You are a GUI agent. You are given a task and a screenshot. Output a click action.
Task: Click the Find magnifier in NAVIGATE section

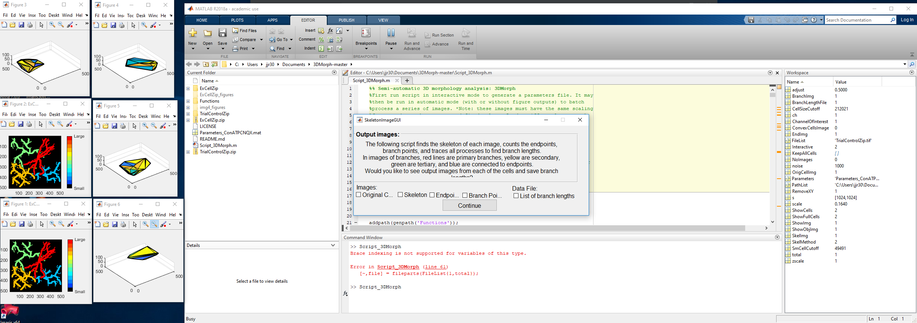[x=272, y=48]
